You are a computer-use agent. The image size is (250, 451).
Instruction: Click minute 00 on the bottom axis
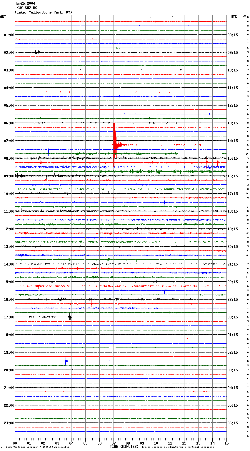15,443
